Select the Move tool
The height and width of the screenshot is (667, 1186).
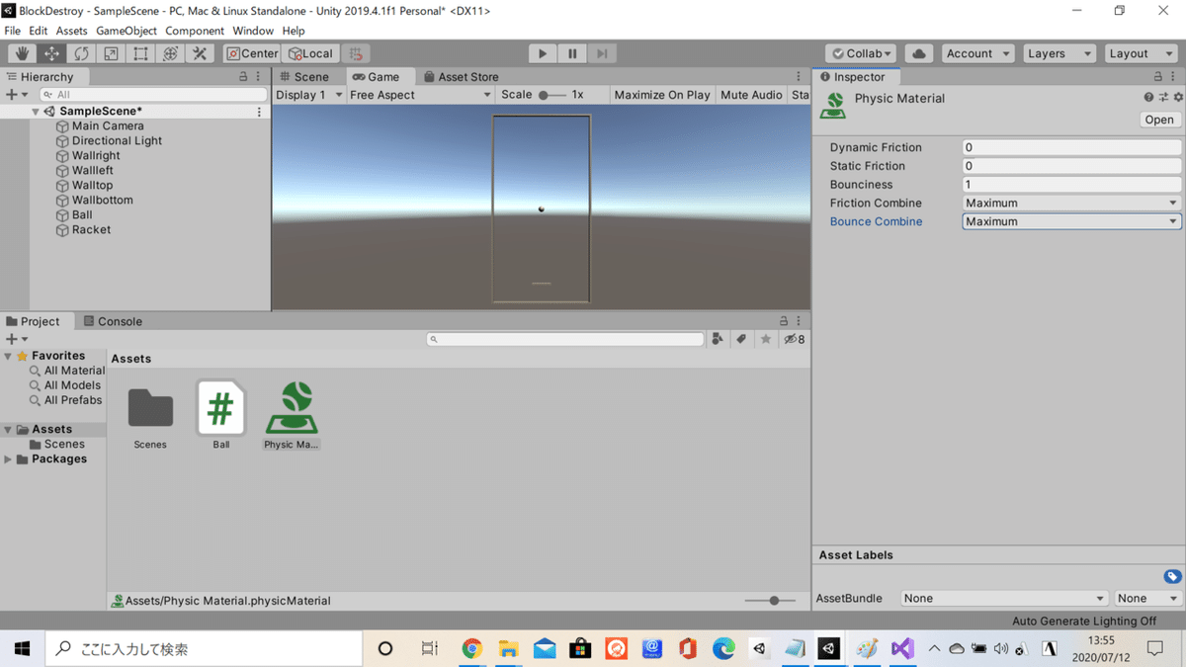[x=51, y=53]
